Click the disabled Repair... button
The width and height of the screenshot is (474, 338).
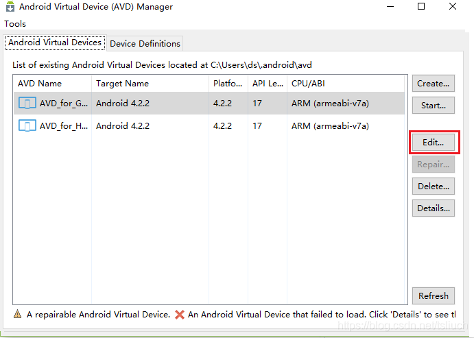click(434, 165)
